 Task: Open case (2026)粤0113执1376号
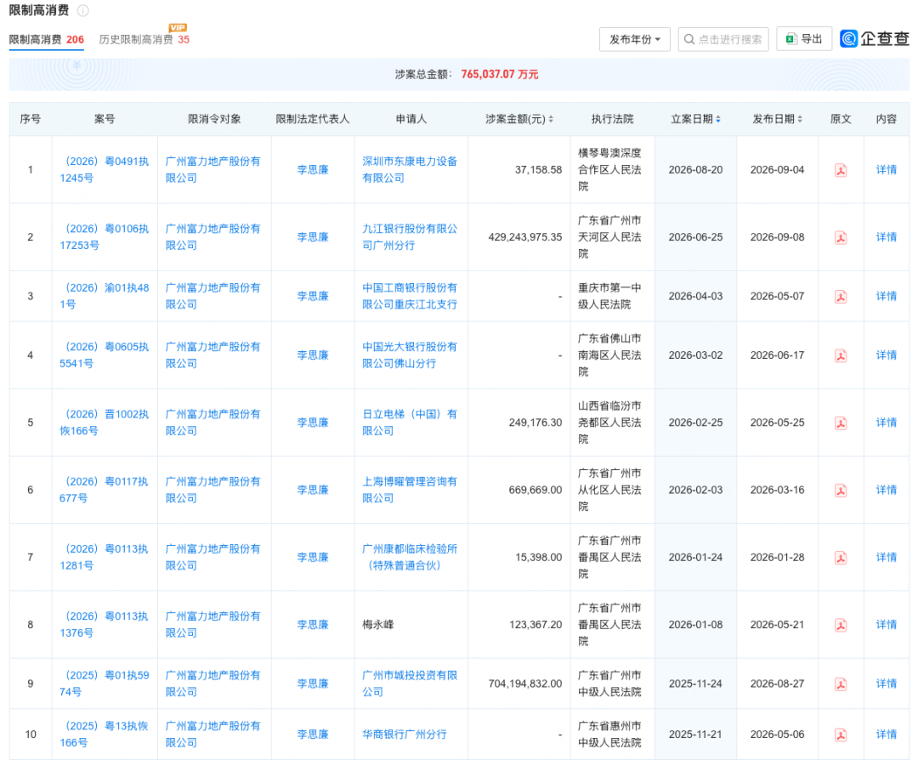coord(105,625)
